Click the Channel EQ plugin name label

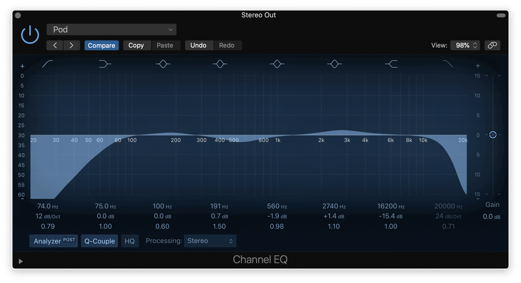pos(260,260)
